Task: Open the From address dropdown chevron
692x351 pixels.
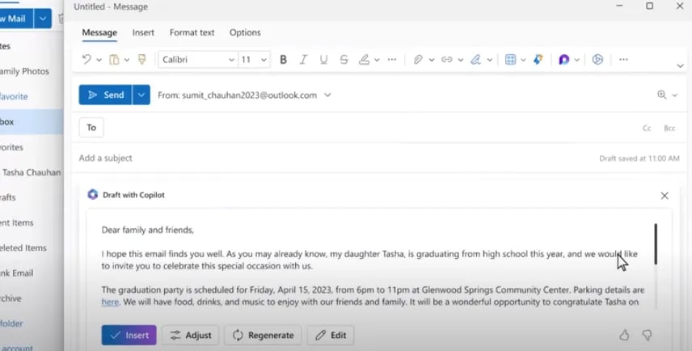Action: pos(327,95)
